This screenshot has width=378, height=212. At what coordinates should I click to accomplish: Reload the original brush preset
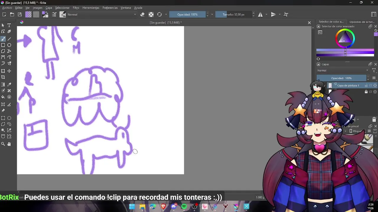[159, 14]
